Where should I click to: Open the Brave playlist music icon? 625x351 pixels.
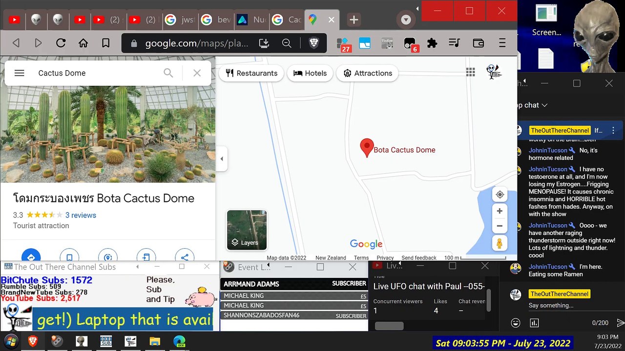coord(454,43)
